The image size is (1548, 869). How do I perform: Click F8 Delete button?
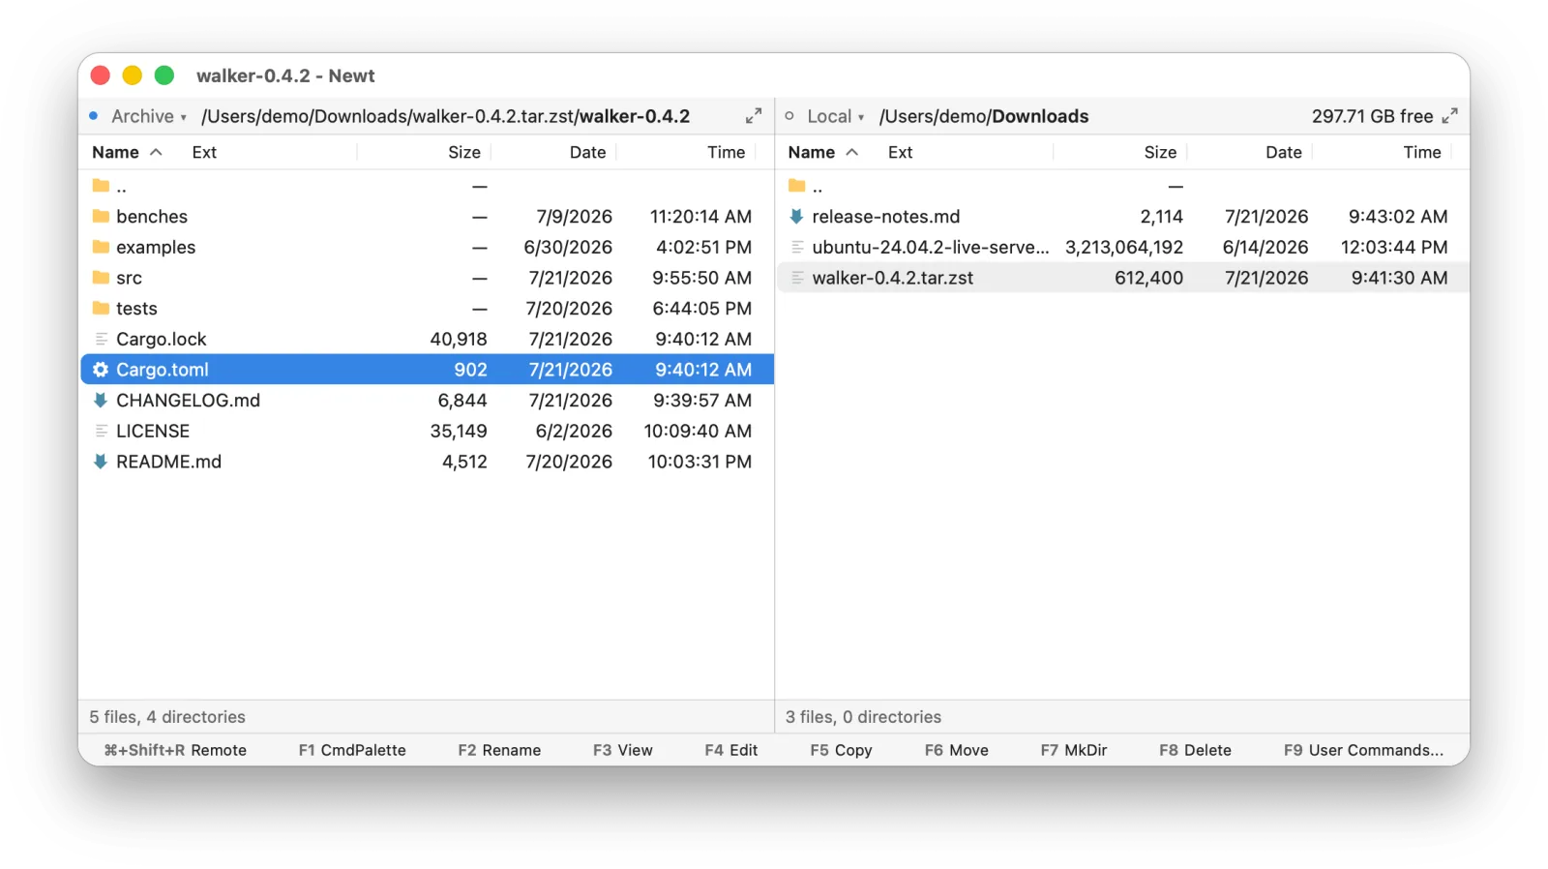click(x=1195, y=750)
